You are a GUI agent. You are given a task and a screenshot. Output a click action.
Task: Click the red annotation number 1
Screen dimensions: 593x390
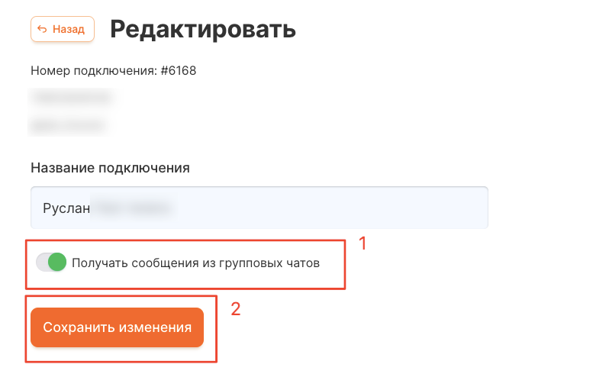point(363,243)
